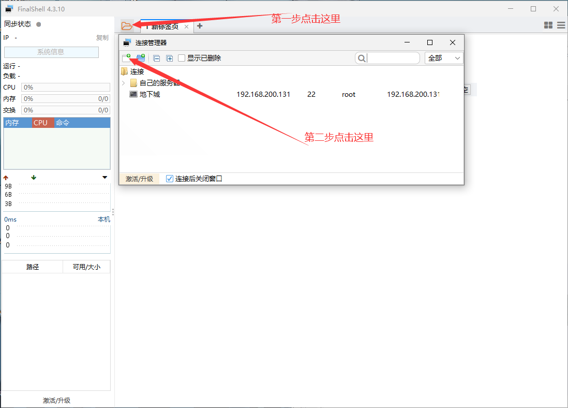Open network interface dropdown triangle
The width and height of the screenshot is (568, 408).
tap(105, 178)
